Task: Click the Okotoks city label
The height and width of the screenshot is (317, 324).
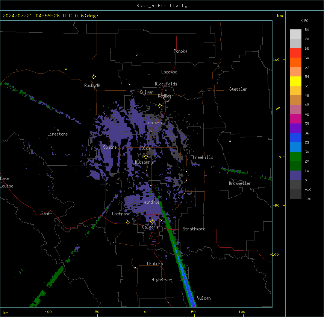Action: tap(155, 264)
